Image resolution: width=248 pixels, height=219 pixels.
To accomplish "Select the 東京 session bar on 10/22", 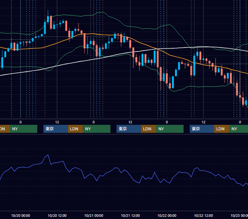I will [202, 129].
